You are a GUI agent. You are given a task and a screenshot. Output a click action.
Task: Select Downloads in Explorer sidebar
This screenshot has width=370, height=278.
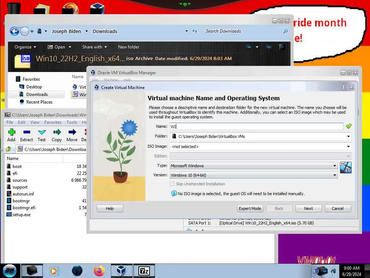point(36,94)
